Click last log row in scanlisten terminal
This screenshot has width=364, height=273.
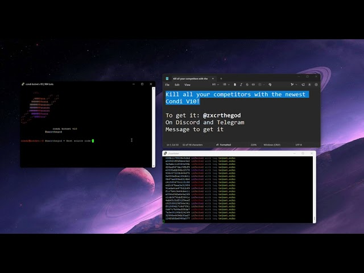(200, 218)
